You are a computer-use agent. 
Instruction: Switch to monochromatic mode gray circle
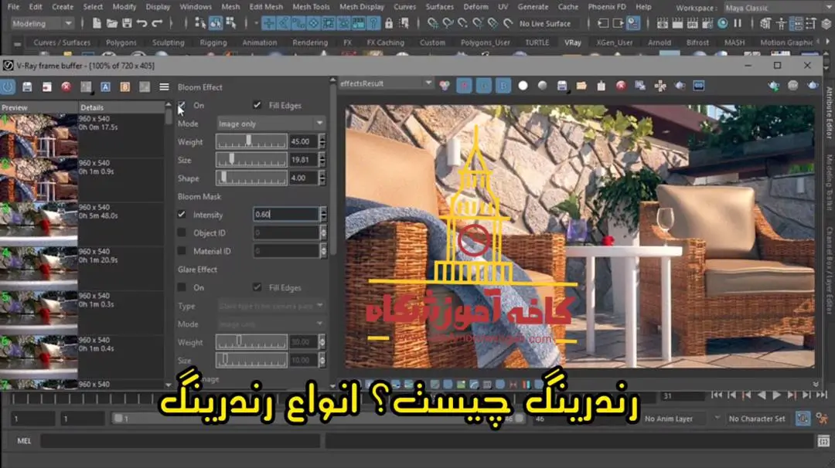coord(542,86)
